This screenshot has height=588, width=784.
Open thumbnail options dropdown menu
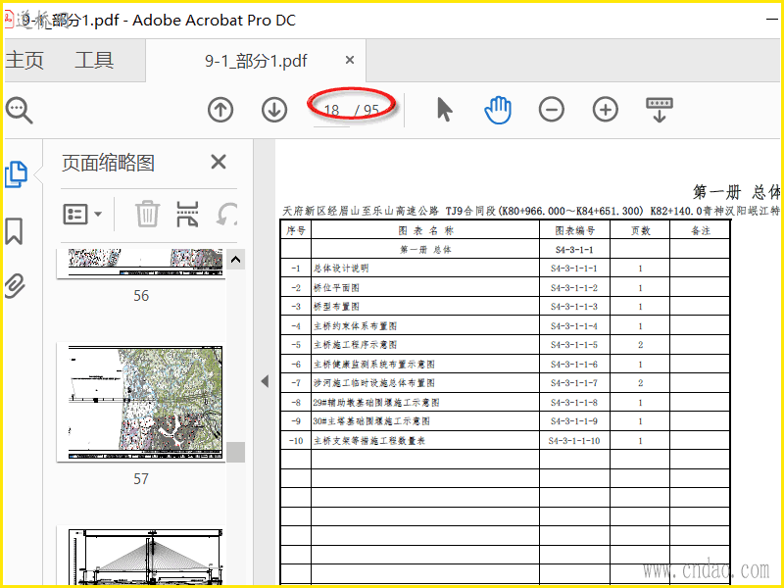(82, 215)
